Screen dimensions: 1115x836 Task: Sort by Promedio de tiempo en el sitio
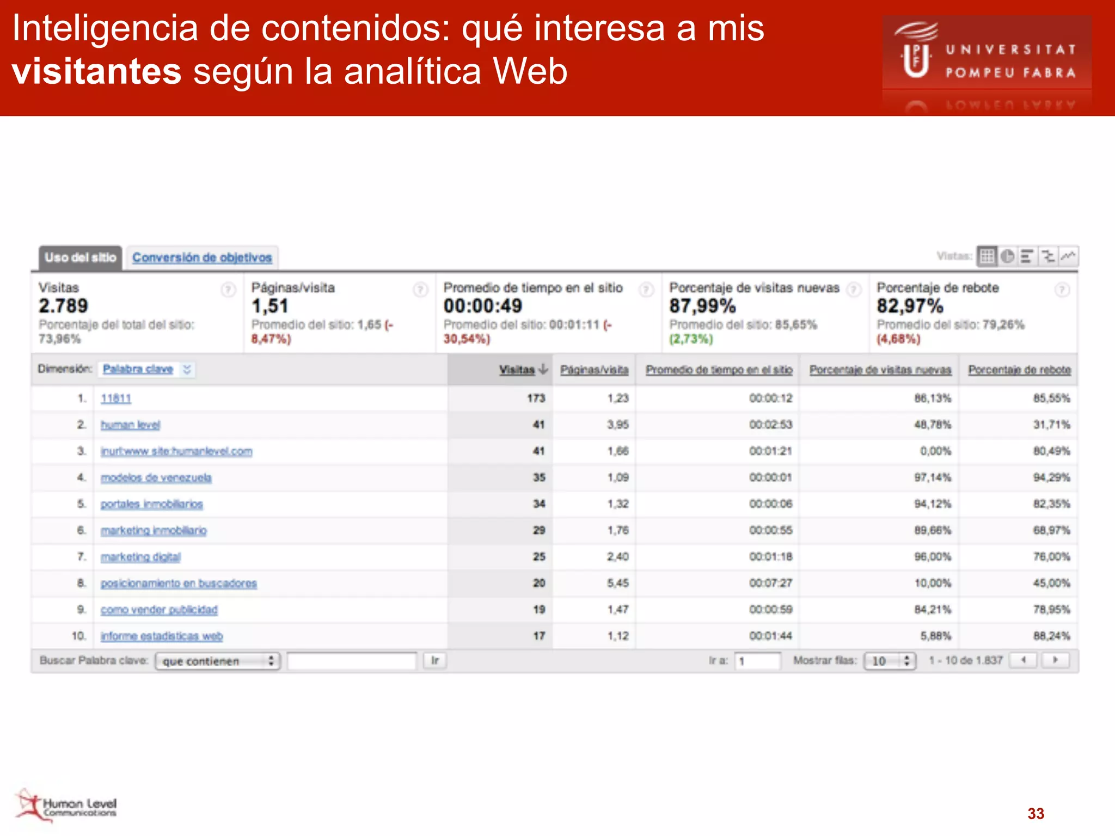(x=719, y=370)
